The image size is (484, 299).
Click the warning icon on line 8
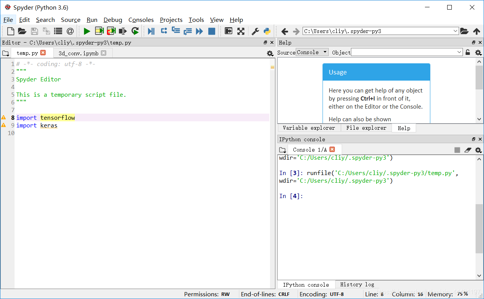tap(4, 117)
